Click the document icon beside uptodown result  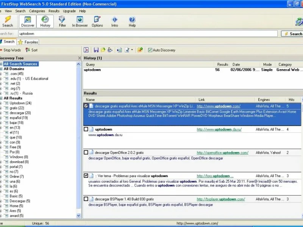(91, 129)
